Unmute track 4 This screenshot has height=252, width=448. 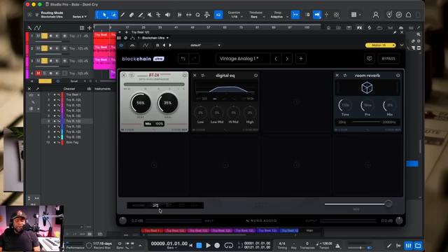tap(38, 73)
